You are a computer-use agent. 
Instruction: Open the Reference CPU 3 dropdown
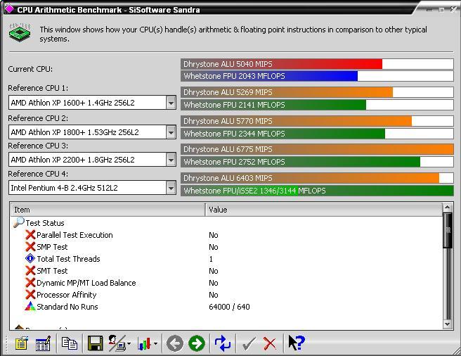(171, 160)
